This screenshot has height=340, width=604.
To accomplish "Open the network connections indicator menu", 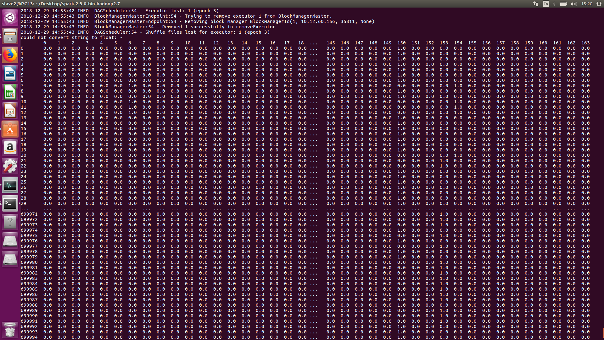I will click(536, 4).
